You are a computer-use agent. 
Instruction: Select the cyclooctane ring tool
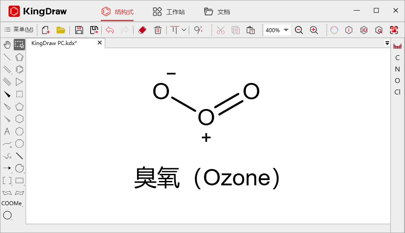tap(19, 143)
